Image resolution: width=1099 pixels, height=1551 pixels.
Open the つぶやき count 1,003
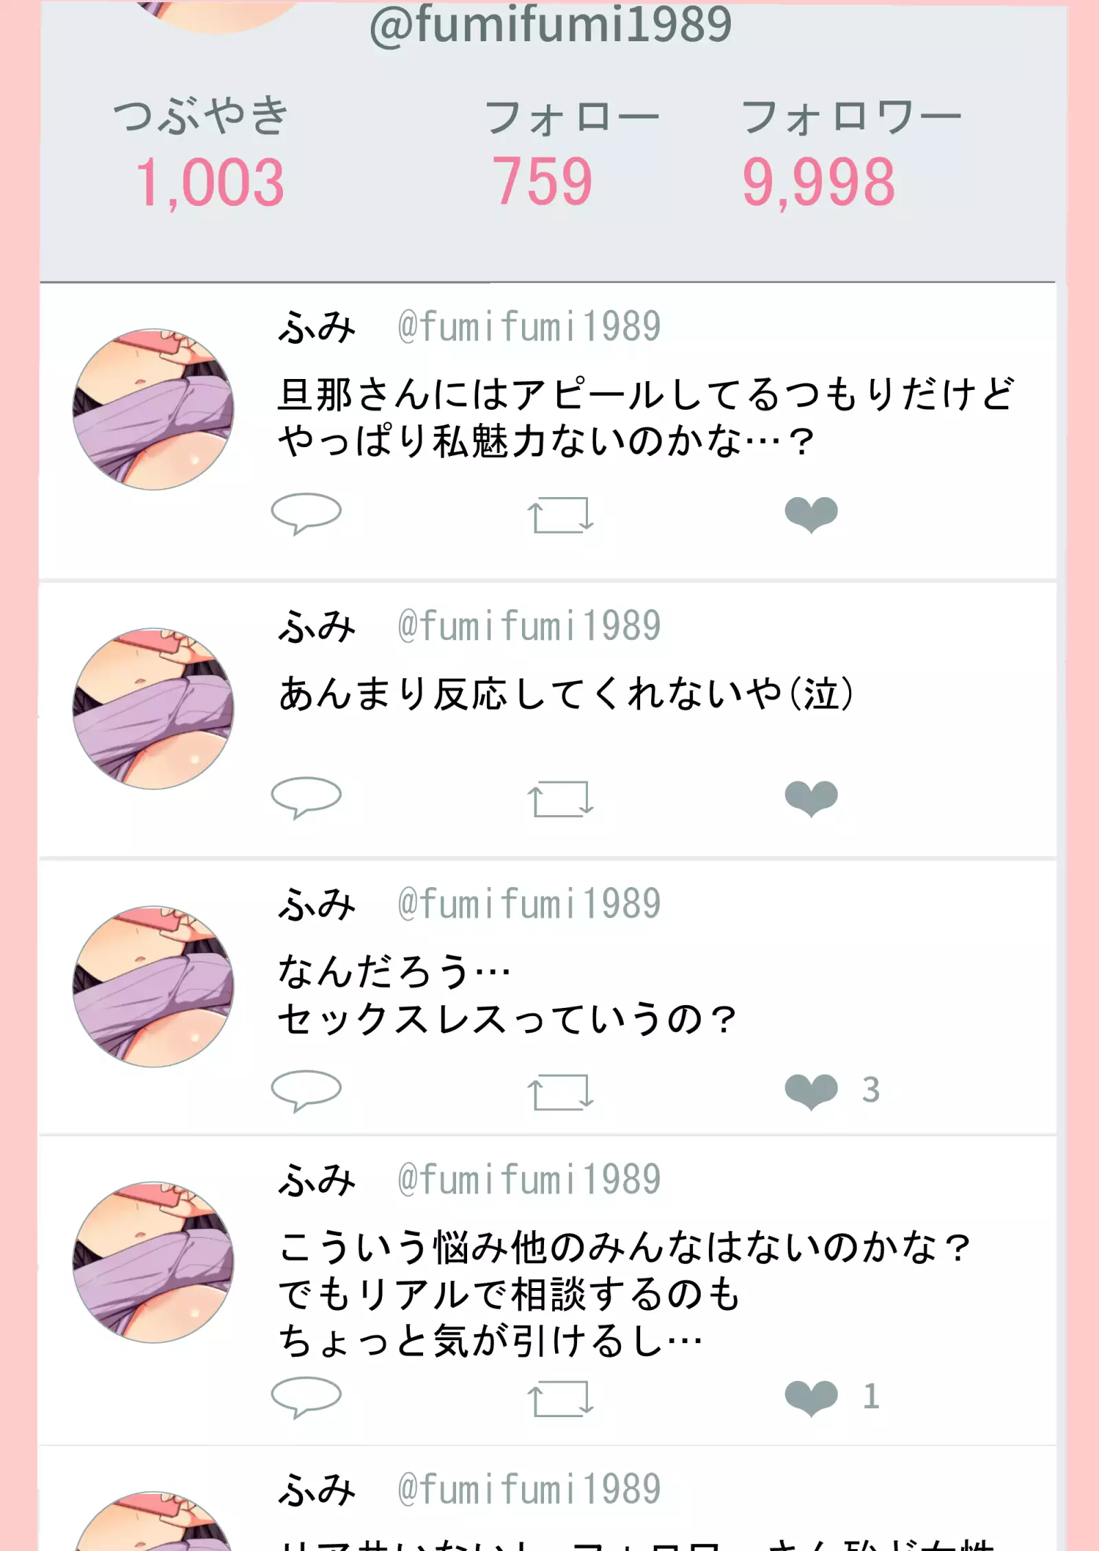(209, 181)
